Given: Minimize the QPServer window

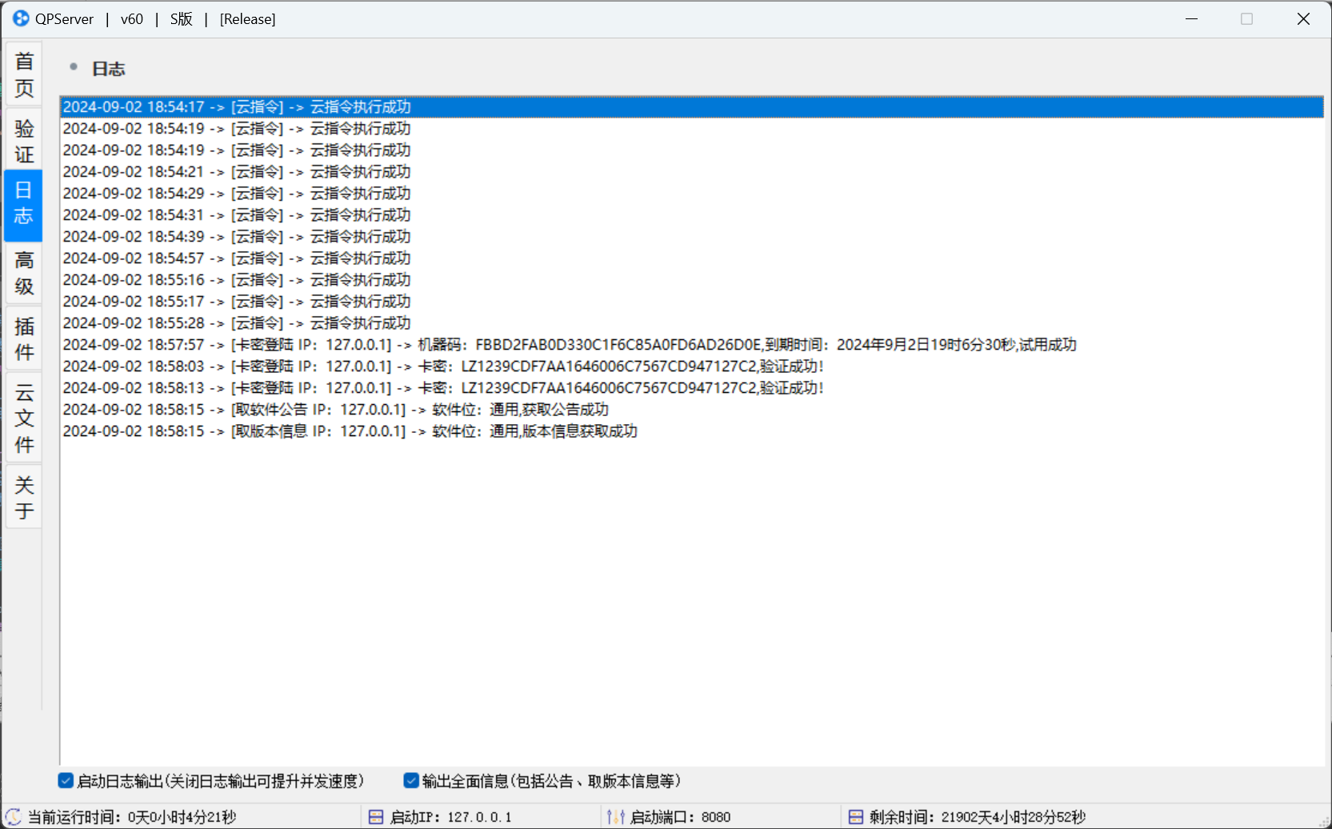Looking at the screenshot, I should pos(1191,19).
